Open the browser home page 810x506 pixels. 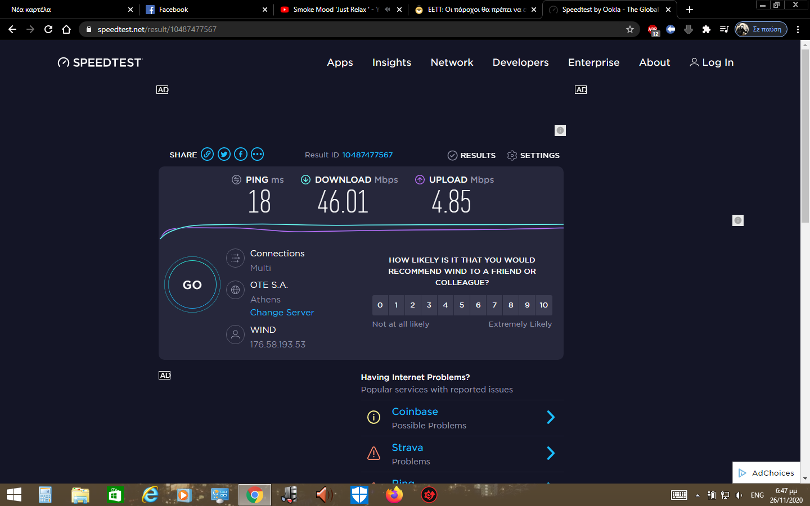pyautogui.click(x=66, y=29)
